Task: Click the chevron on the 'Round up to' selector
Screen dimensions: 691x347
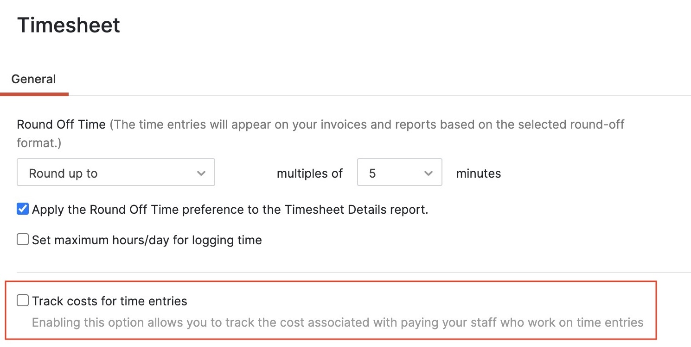Action: (x=201, y=173)
